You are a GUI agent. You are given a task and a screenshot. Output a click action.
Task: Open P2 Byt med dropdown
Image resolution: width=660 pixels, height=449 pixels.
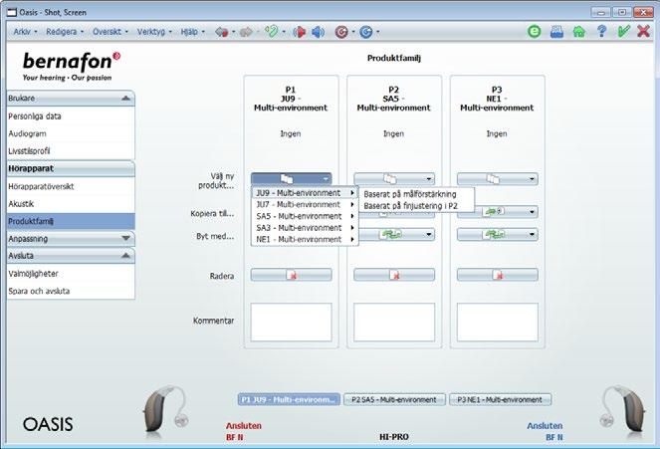(397, 234)
